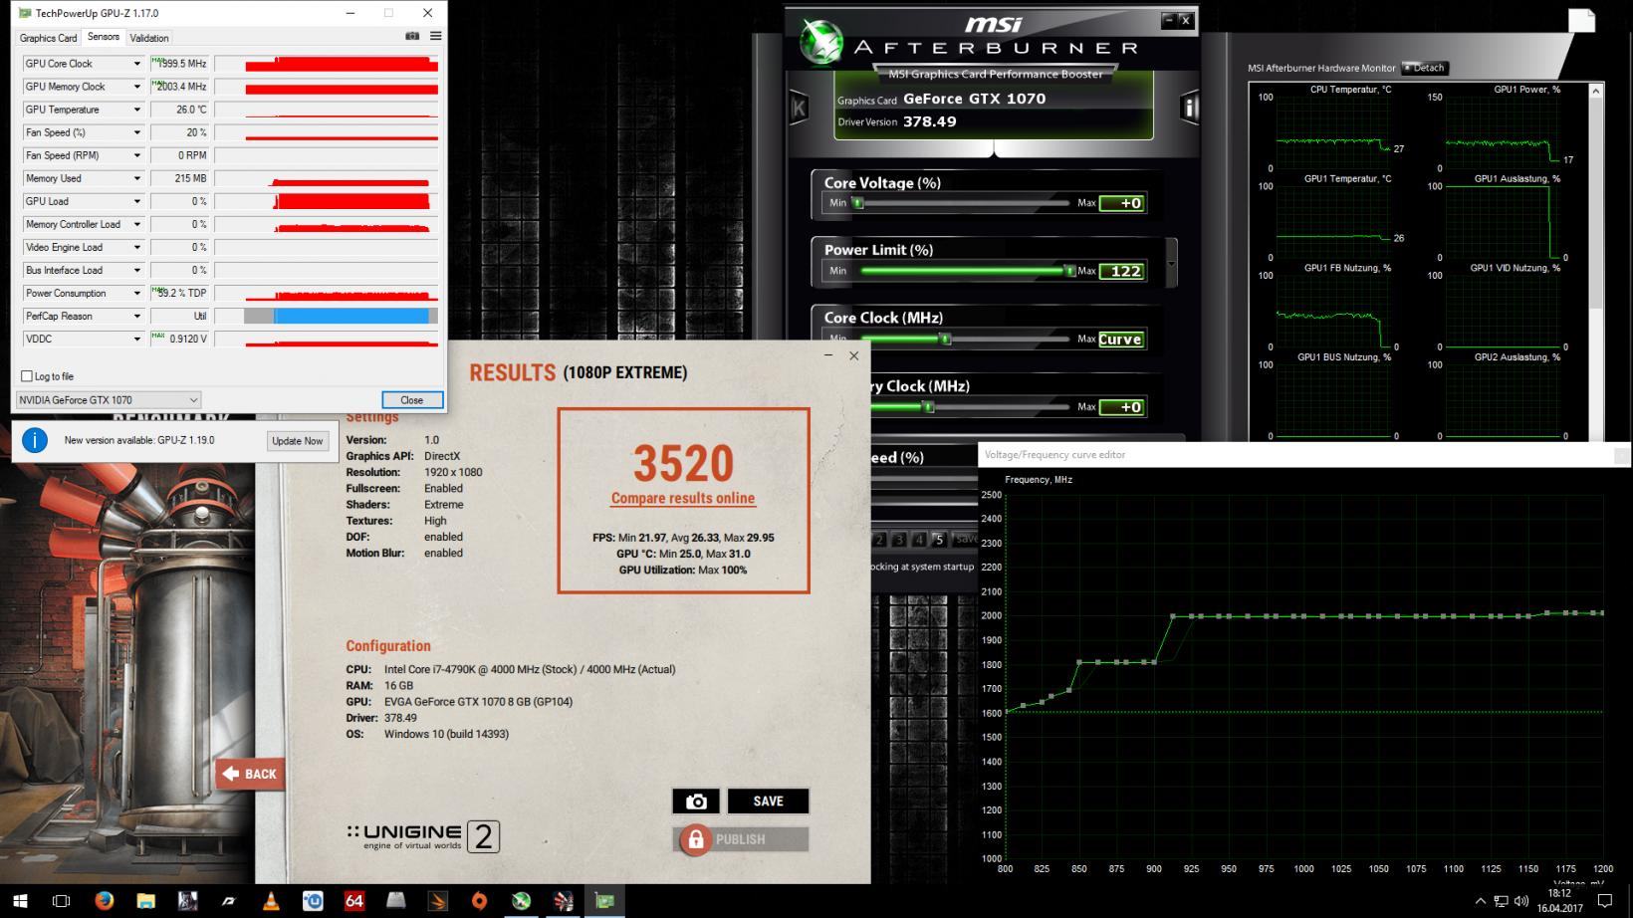Click the Afterburner info 'i' side button
This screenshot has width=1633, height=918.
pyautogui.click(x=1189, y=107)
